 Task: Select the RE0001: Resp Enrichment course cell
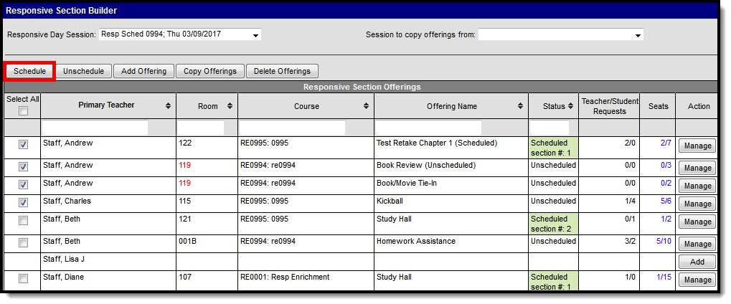[306, 280]
